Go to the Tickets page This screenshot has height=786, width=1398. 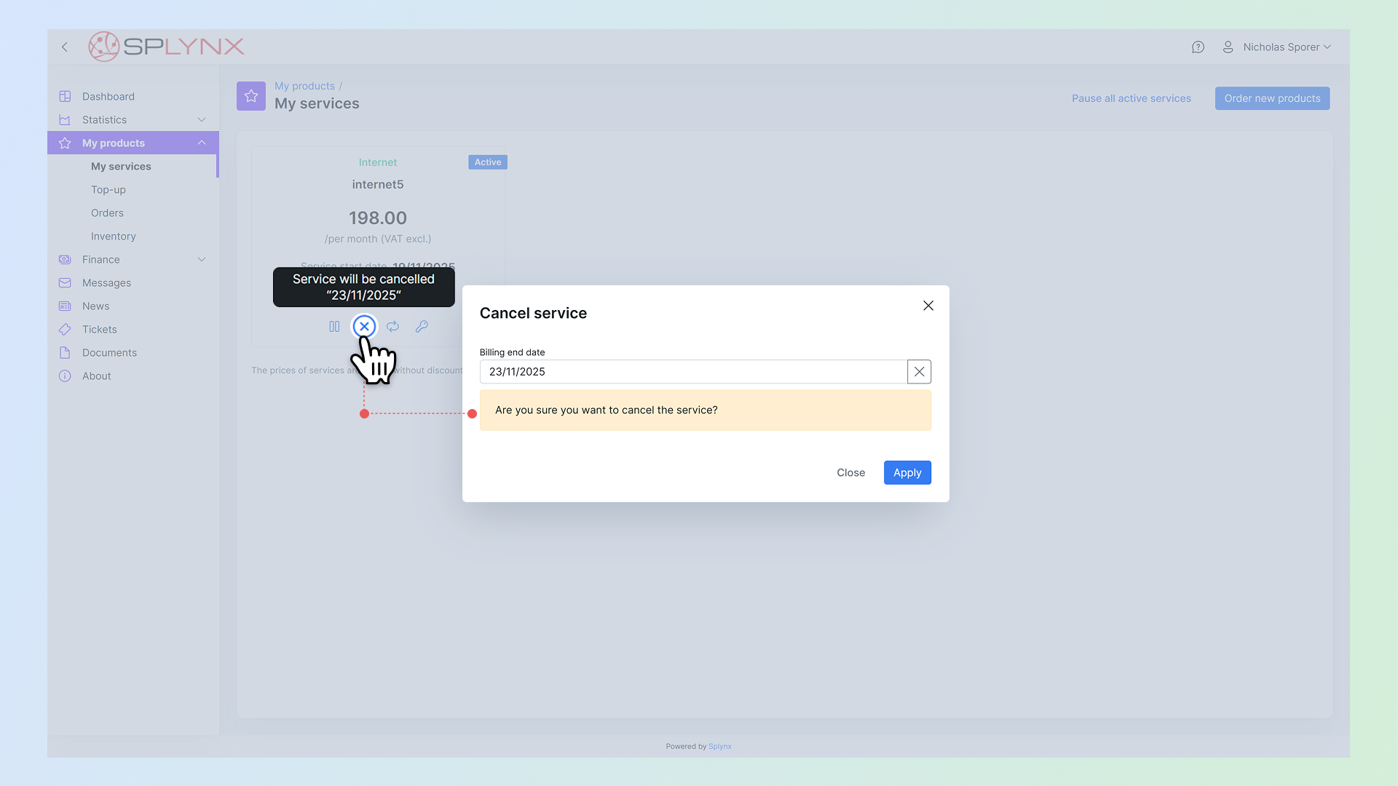point(100,330)
